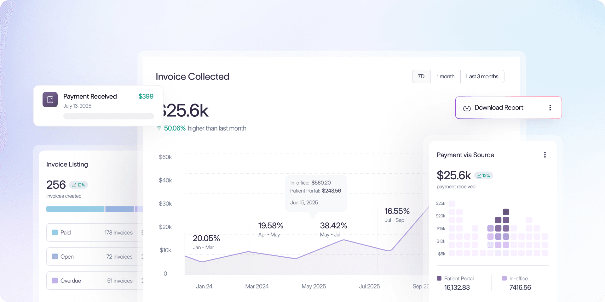Open the Paid invoices row
Viewport: 605px width, 302px height.
pyautogui.click(x=95, y=232)
